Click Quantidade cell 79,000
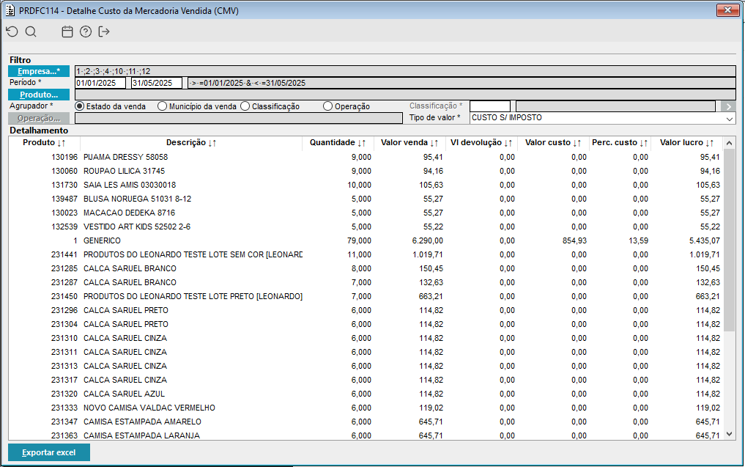The image size is (745, 467). [x=359, y=240]
